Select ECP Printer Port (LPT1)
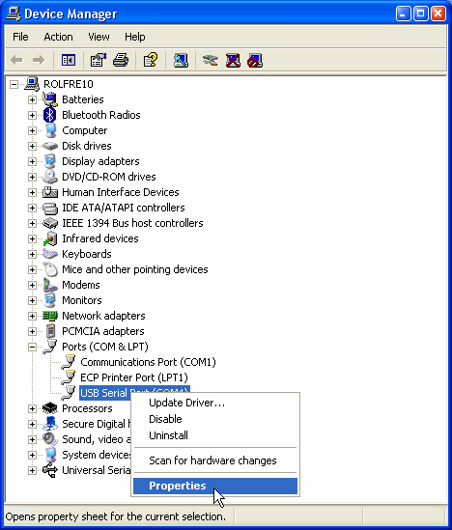 click(x=134, y=377)
